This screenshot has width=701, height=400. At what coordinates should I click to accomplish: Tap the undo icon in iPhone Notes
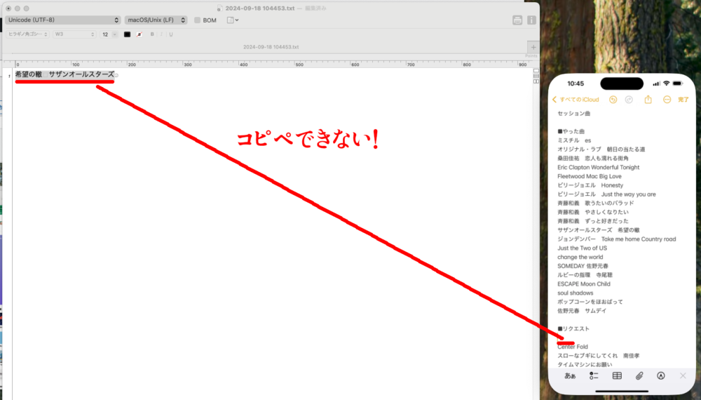613,100
